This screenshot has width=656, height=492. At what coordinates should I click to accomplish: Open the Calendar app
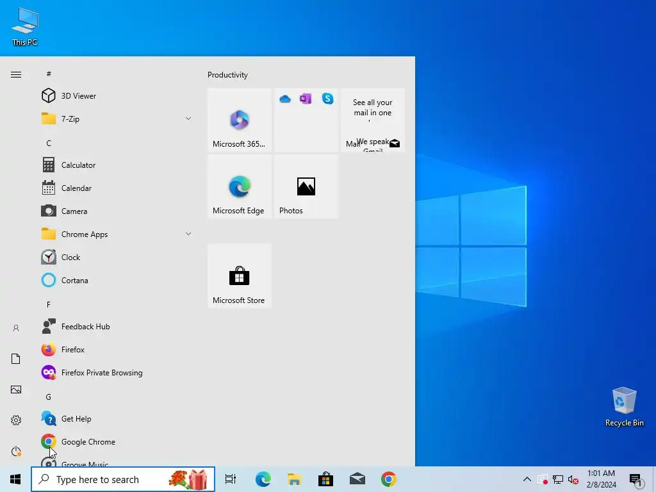pos(117,188)
